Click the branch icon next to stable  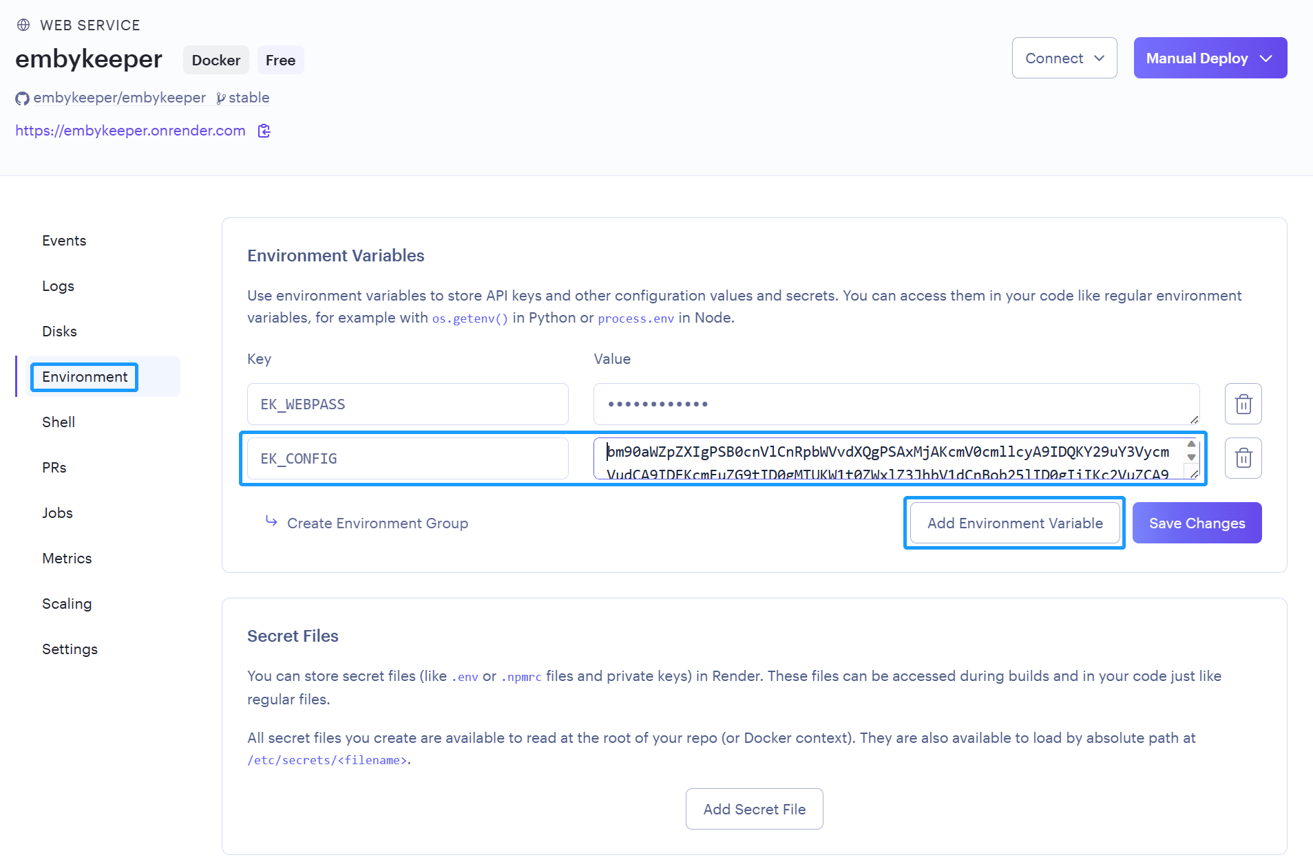coord(220,98)
